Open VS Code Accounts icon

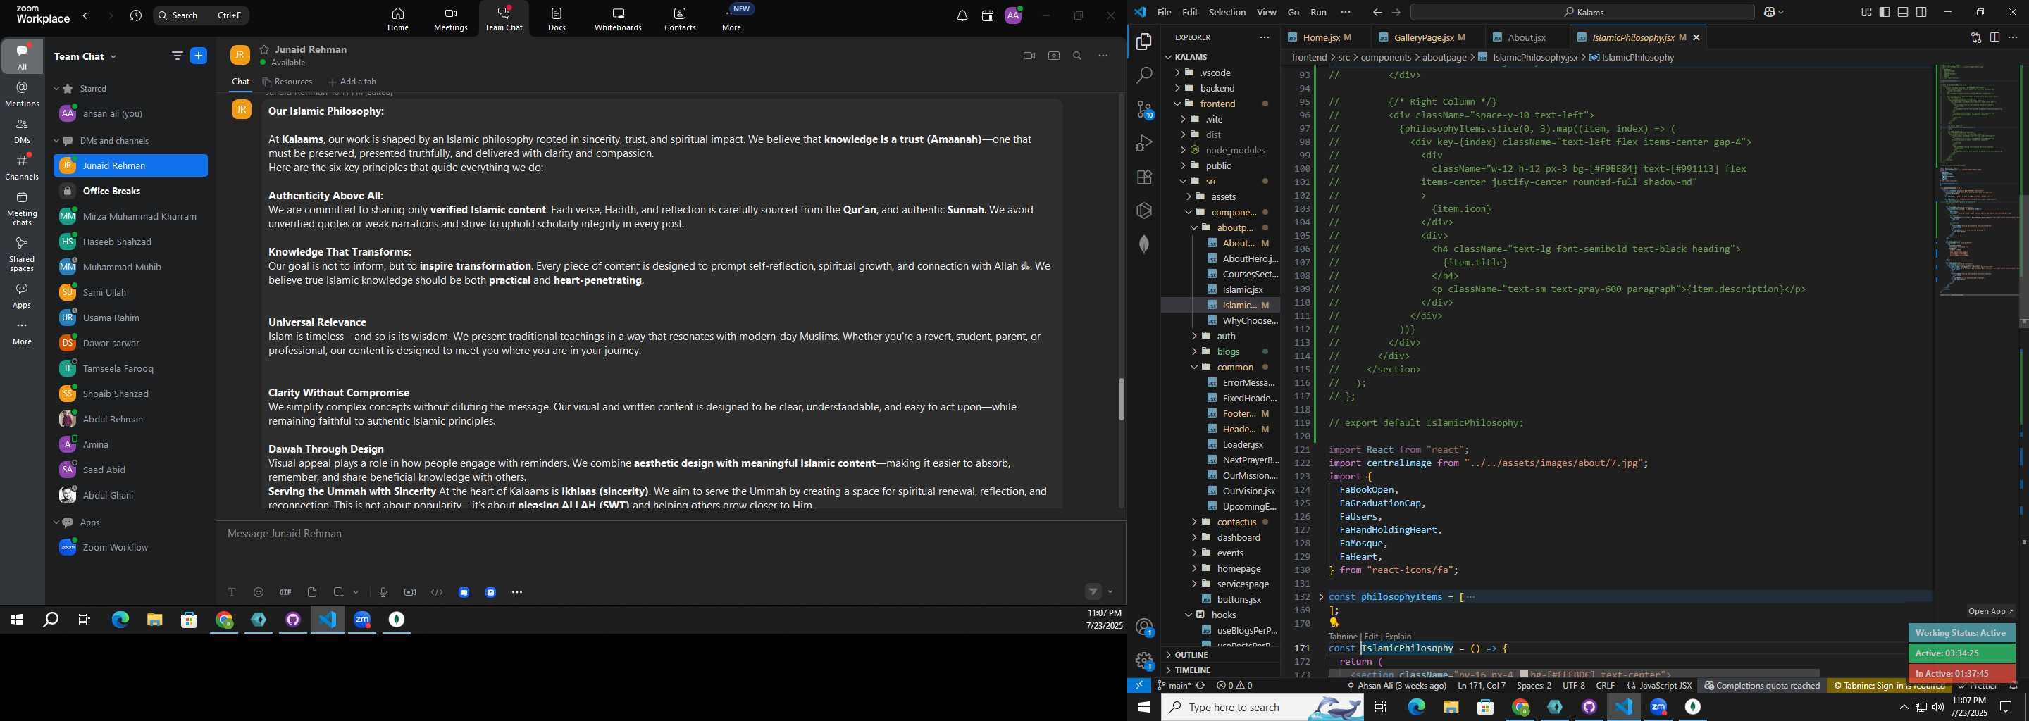click(x=1143, y=627)
